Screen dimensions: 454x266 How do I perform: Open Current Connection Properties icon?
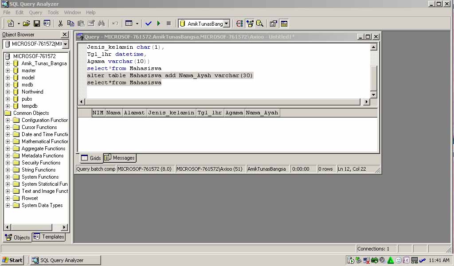[x=273, y=23]
